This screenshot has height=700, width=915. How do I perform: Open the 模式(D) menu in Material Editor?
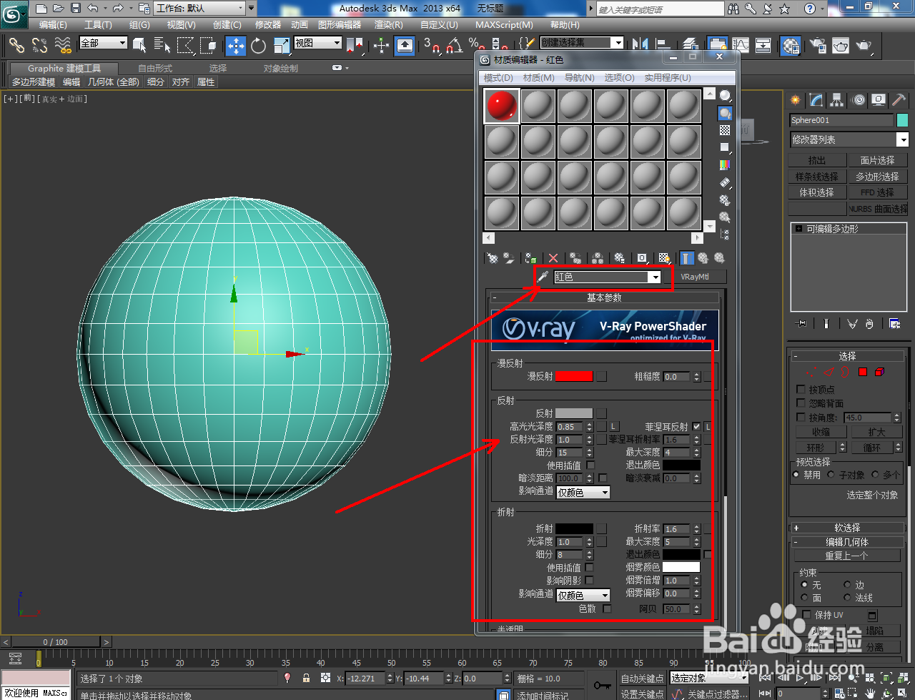(498, 77)
